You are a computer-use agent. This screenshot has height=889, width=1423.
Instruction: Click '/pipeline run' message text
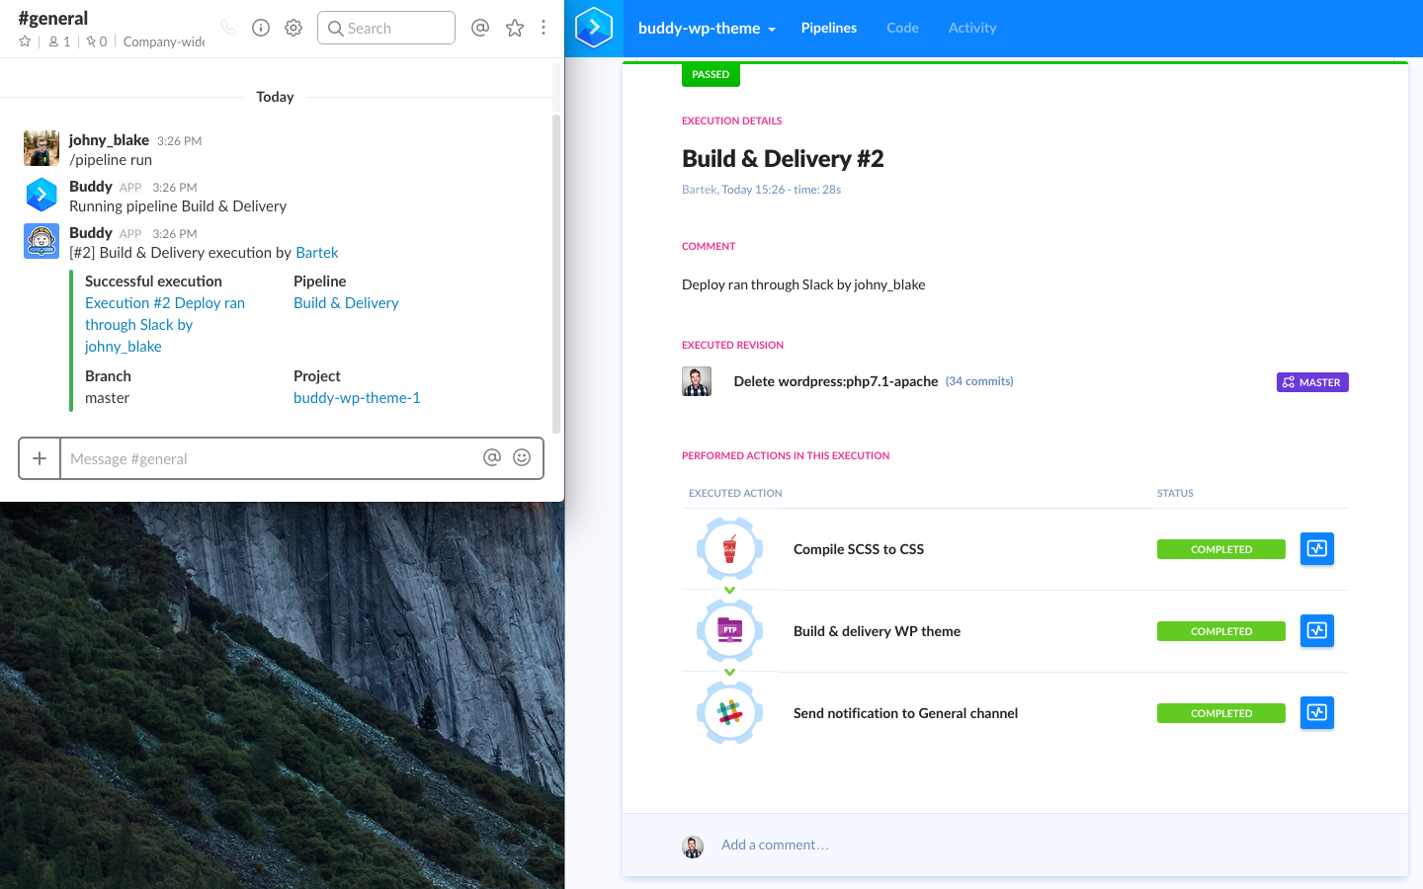coord(111,159)
